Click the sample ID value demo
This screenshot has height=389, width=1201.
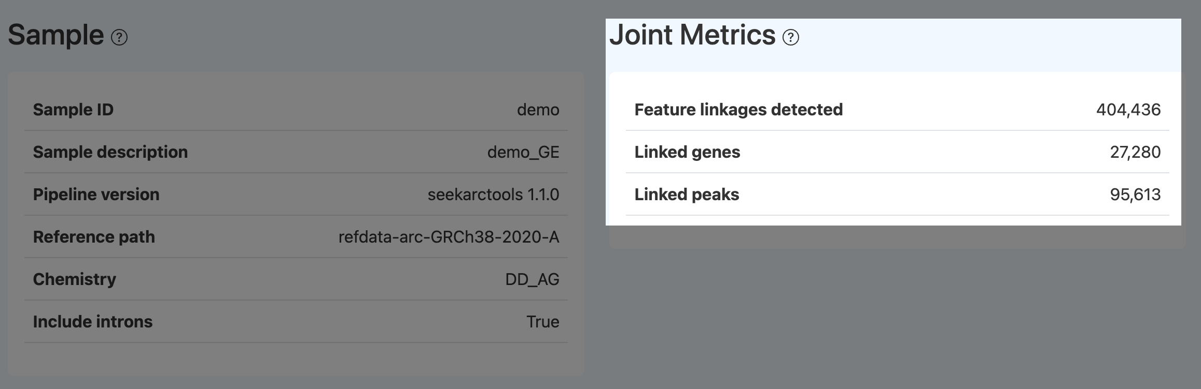(538, 110)
